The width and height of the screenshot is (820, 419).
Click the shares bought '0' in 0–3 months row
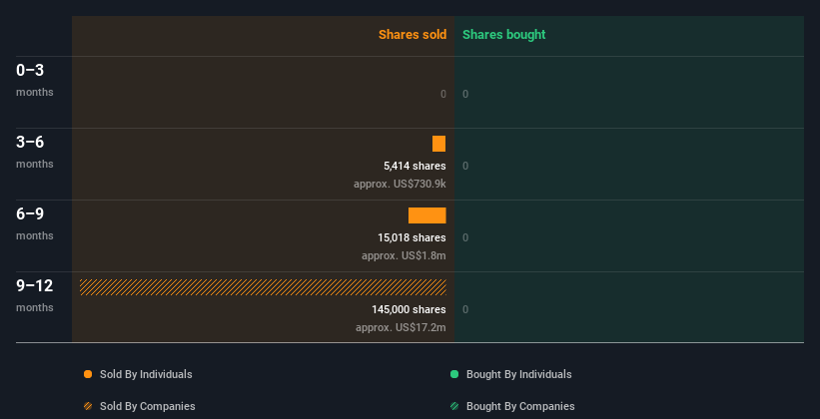[465, 94]
